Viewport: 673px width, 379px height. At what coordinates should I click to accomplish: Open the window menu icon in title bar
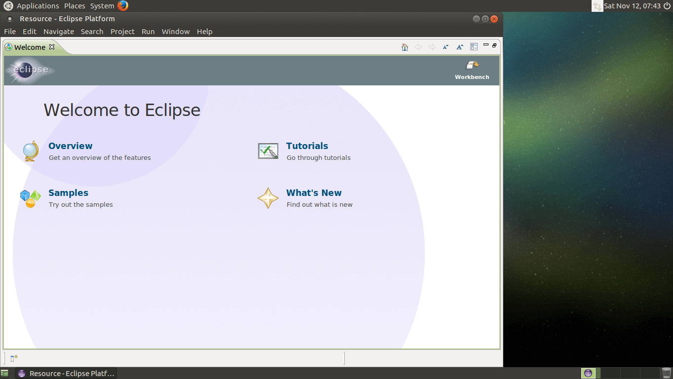9,19
